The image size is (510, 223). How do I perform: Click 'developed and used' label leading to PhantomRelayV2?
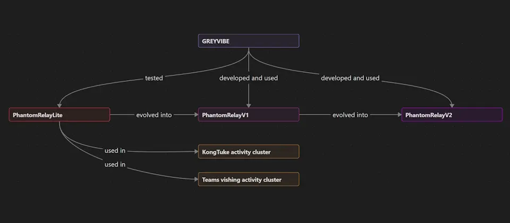click(x=350, y=78)
